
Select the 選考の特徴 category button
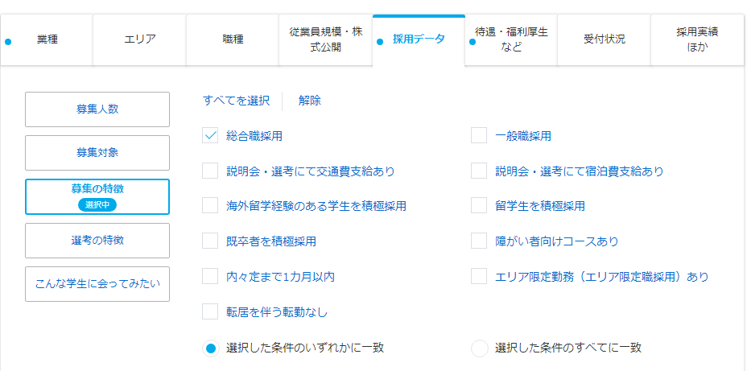point(97,241)
